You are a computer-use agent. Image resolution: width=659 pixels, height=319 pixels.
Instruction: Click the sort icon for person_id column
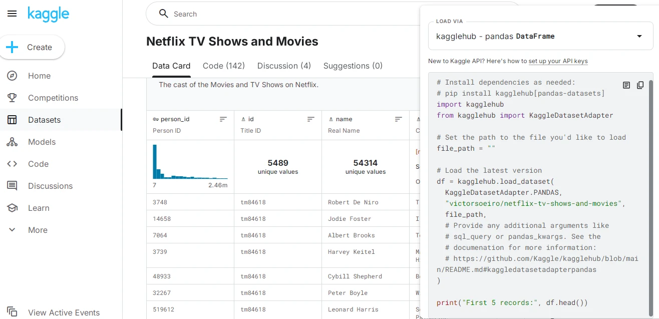[x=223, y=119]
